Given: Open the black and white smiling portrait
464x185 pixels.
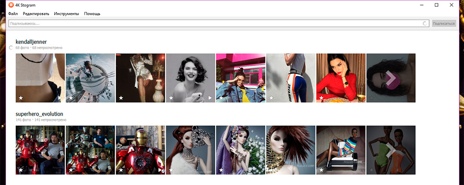Looking at the screenshot, I should [191, 78].
